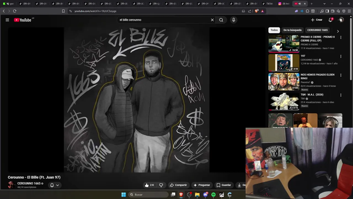353x199 pixels.
Task: Like the video (2 K)
Action: (149, 185)
